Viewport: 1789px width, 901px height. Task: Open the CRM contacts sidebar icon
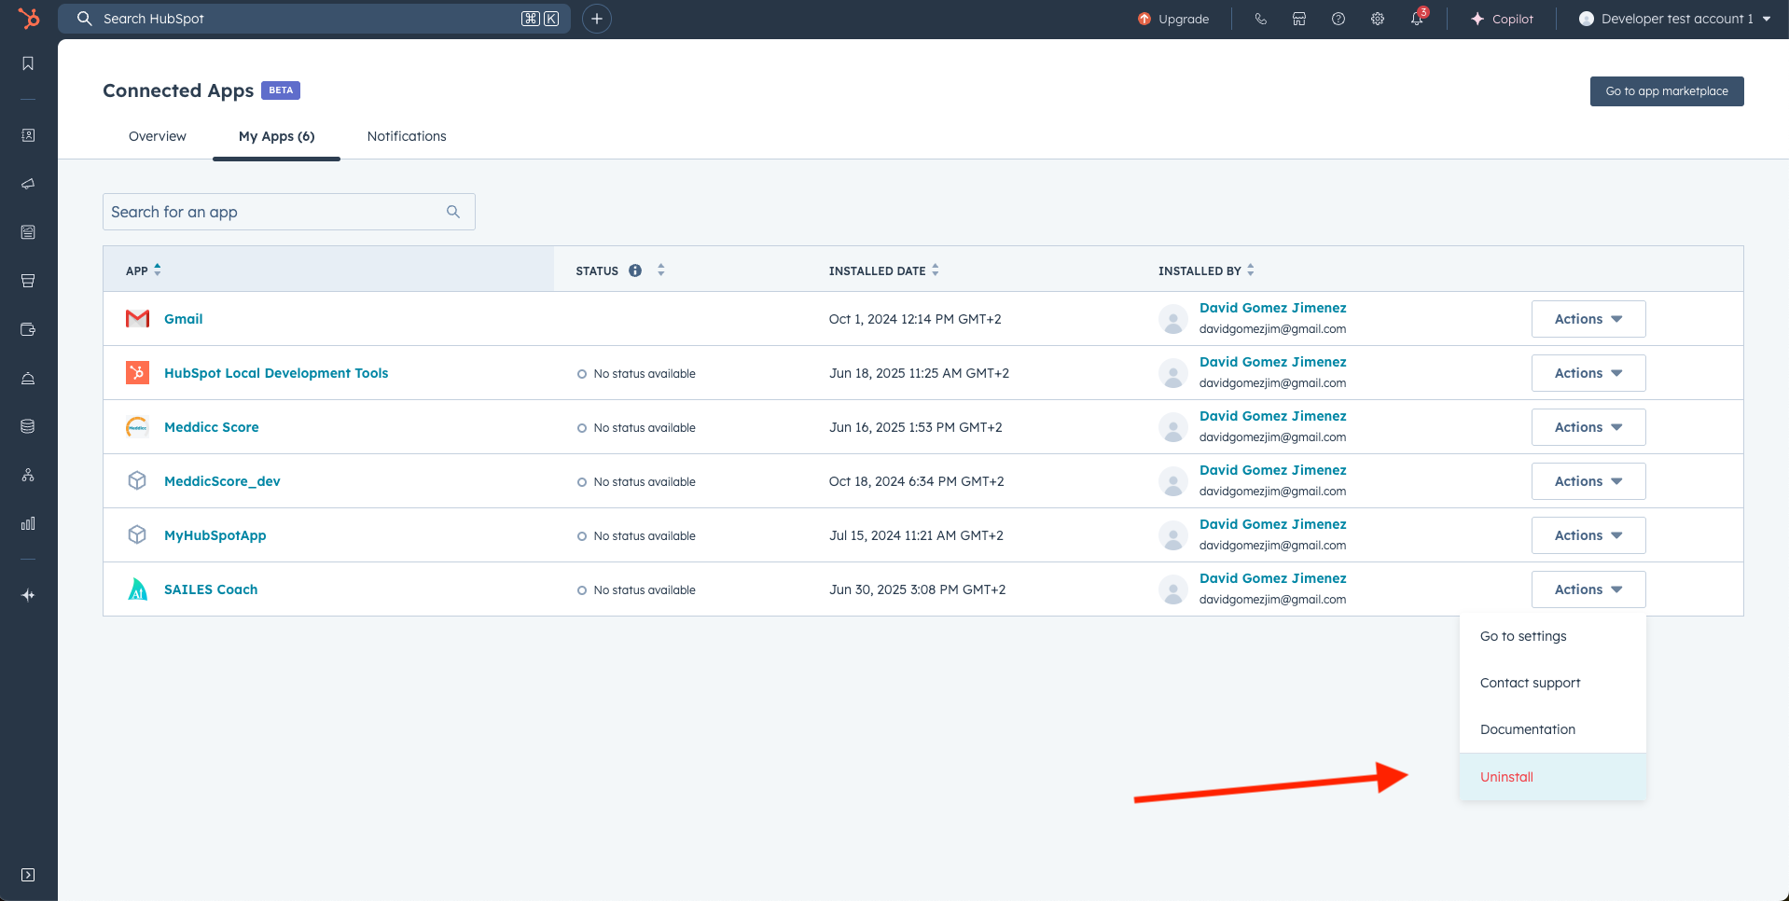tap(28, 135)
